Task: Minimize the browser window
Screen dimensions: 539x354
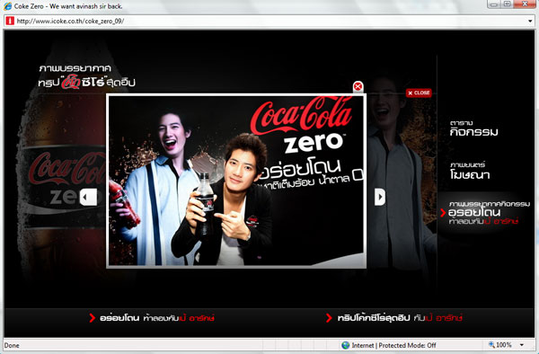Action: [494, 4]
